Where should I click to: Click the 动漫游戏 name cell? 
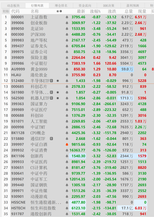(39, 197)
